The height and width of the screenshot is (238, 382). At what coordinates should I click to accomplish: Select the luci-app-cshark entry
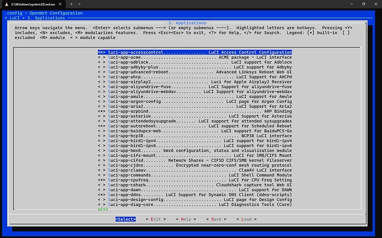pos(195,185)
